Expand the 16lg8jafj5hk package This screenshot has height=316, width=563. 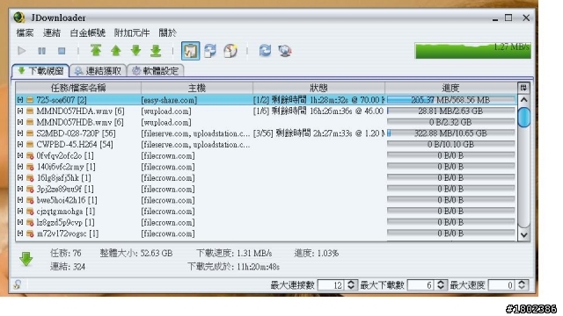pyautogui.click(x=20, y=177)
